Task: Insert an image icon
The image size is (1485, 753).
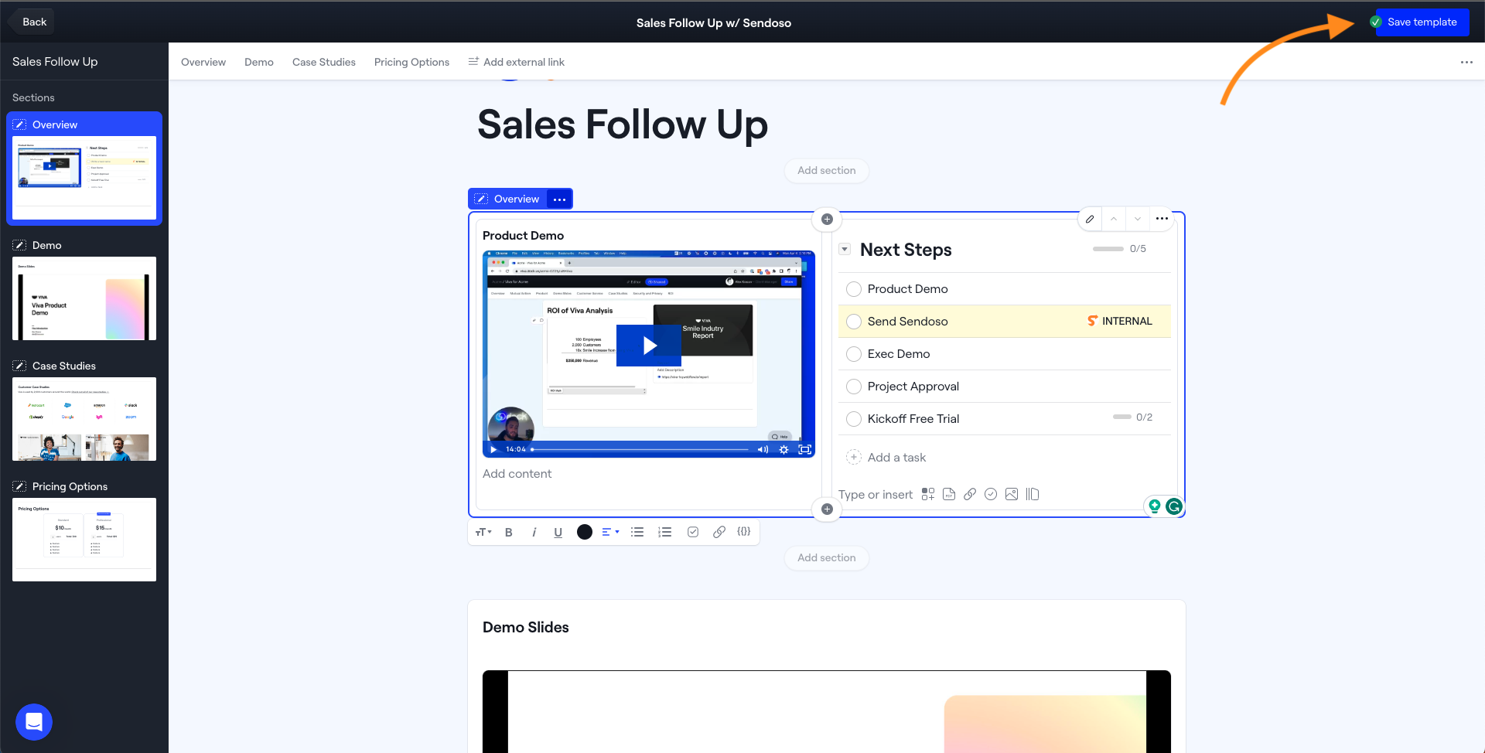Action: (1012, 494)
